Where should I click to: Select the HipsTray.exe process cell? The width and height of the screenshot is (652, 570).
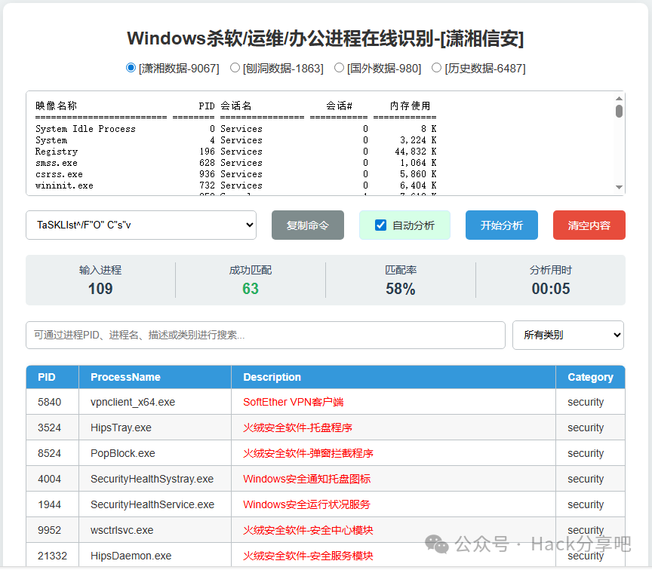[x=155, y=427]
